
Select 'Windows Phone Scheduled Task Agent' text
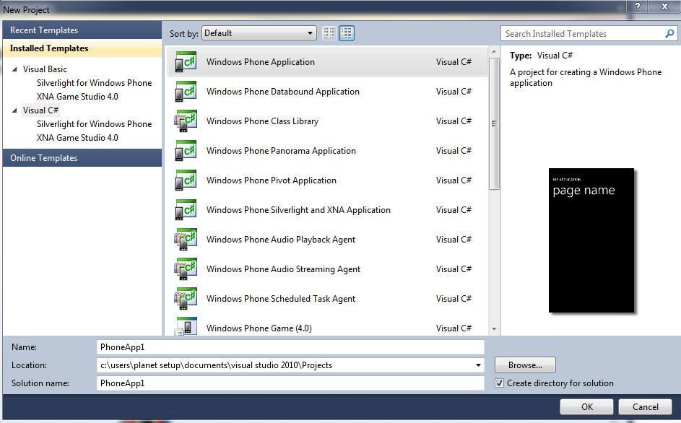(x=281, y=298)
